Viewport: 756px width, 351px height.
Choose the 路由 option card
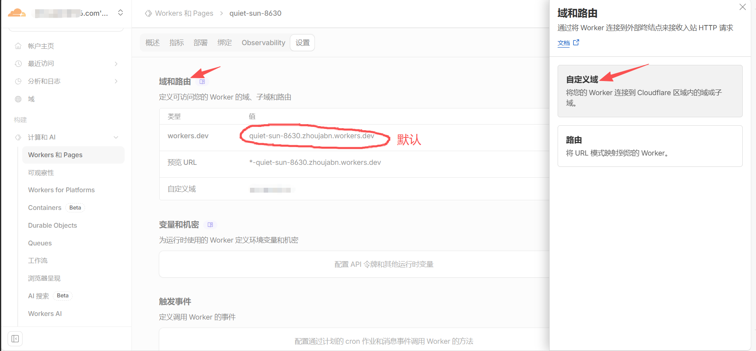(650, 146)
